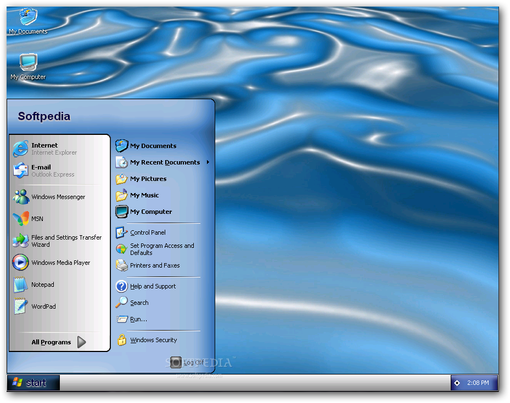Click the Printers and Faxes icon
The image size is (510, 403).
(x=122, y=265)
